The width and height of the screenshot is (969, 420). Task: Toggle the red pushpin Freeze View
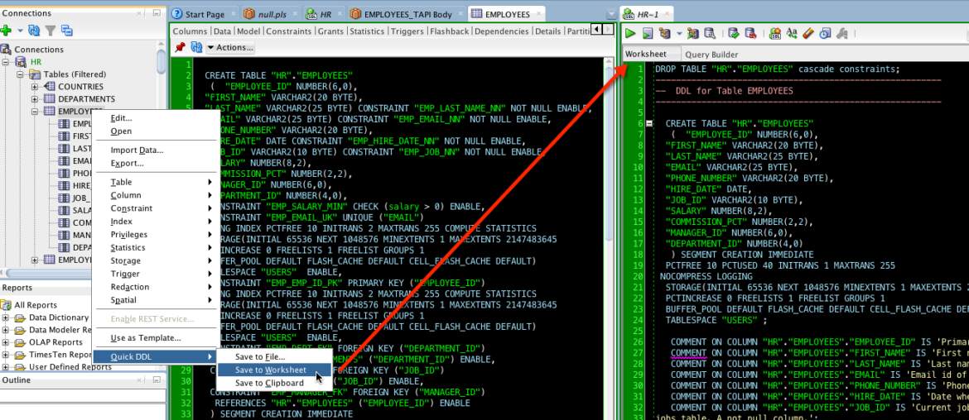point(180,47)
